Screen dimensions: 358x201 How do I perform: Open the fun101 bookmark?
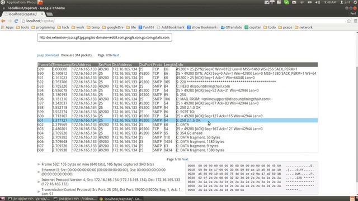(x=147, y=27)
